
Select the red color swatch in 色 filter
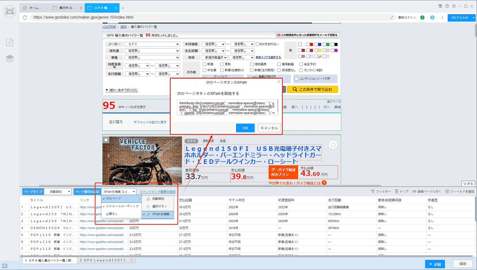pyautogui.click(x=312, y=45)
